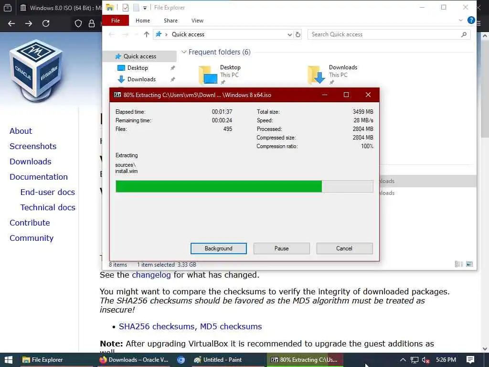Click the muted volume tray icon

coord(425,360)
